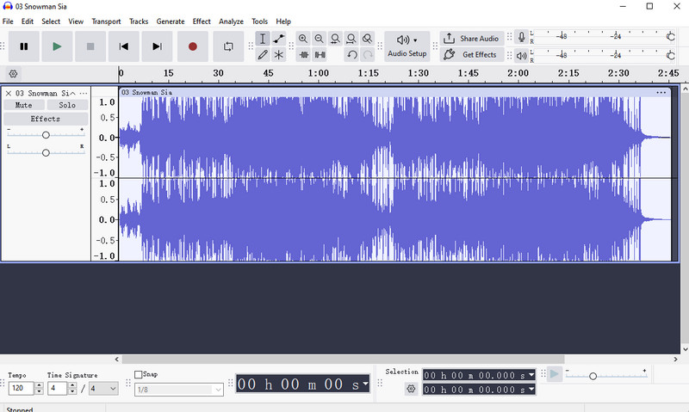Open the Transport menu

click(106, 21)
